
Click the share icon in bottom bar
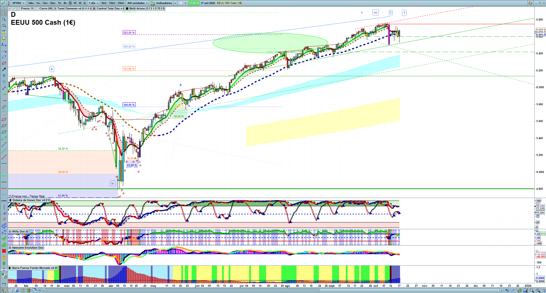click(x=11, y=290)
